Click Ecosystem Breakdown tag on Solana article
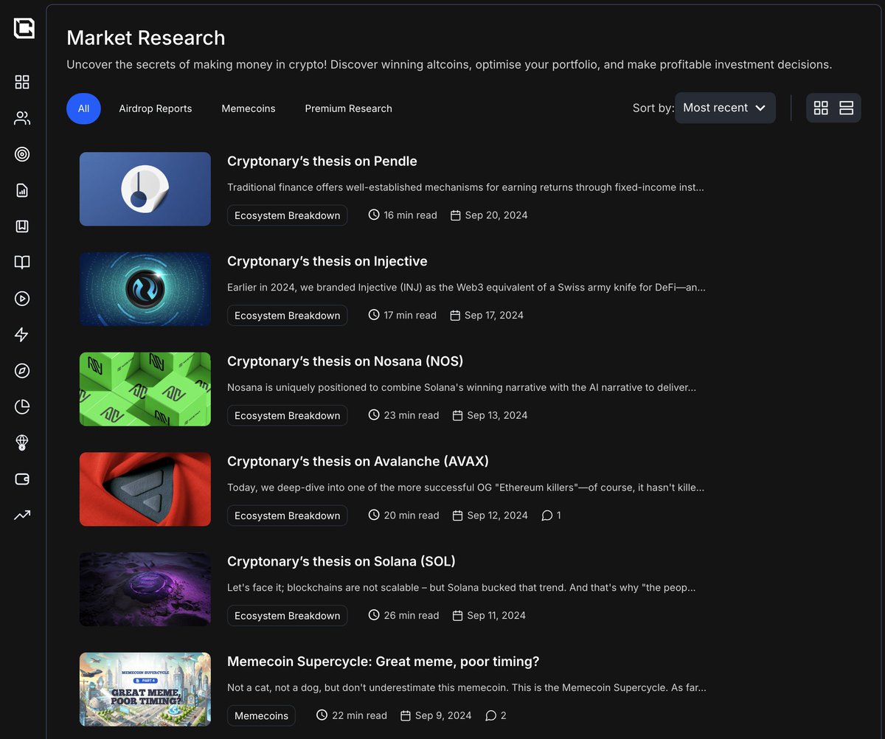This screenshot has height=739, width=885. (x=288, y=616)
